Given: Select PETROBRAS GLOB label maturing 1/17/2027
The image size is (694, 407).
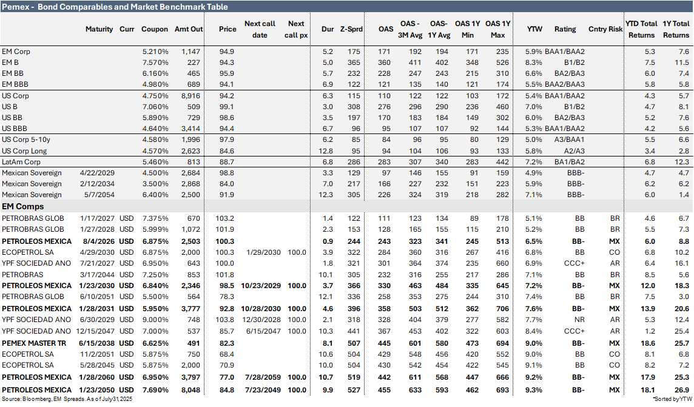Looking at the screenshot, I should tap(33, 218).
